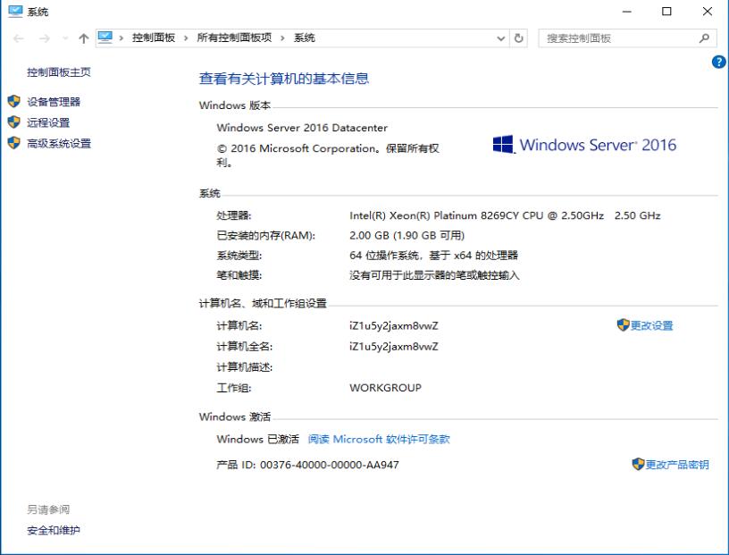
Task: Open 安全和维护 link
Action: (x=54, y=530)
